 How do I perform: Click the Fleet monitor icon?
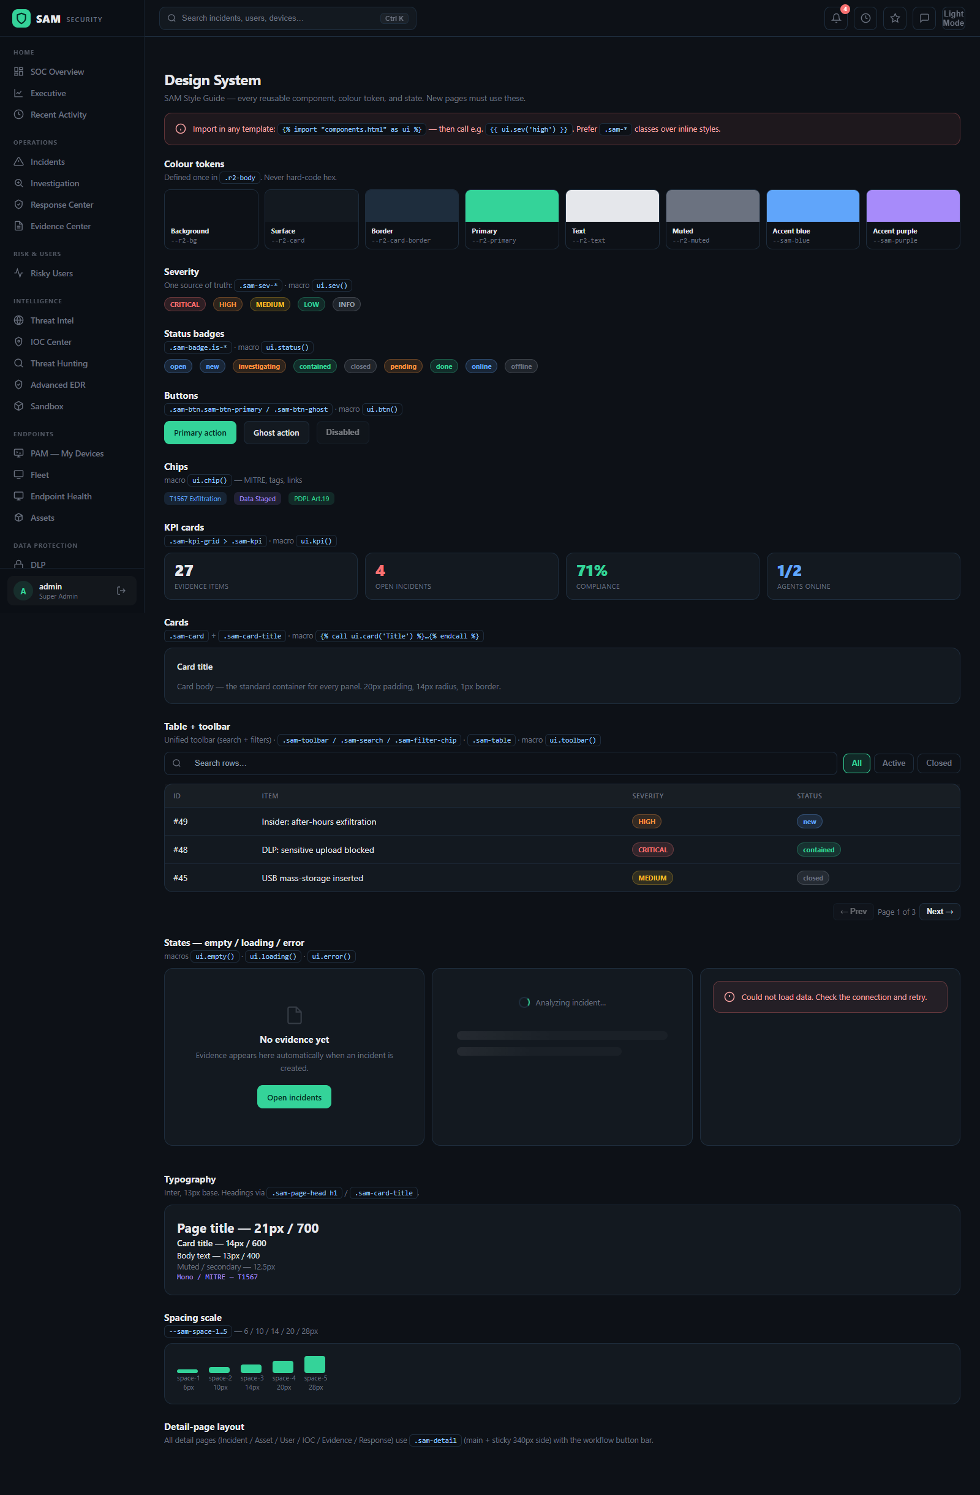click(x=19, y=474)
